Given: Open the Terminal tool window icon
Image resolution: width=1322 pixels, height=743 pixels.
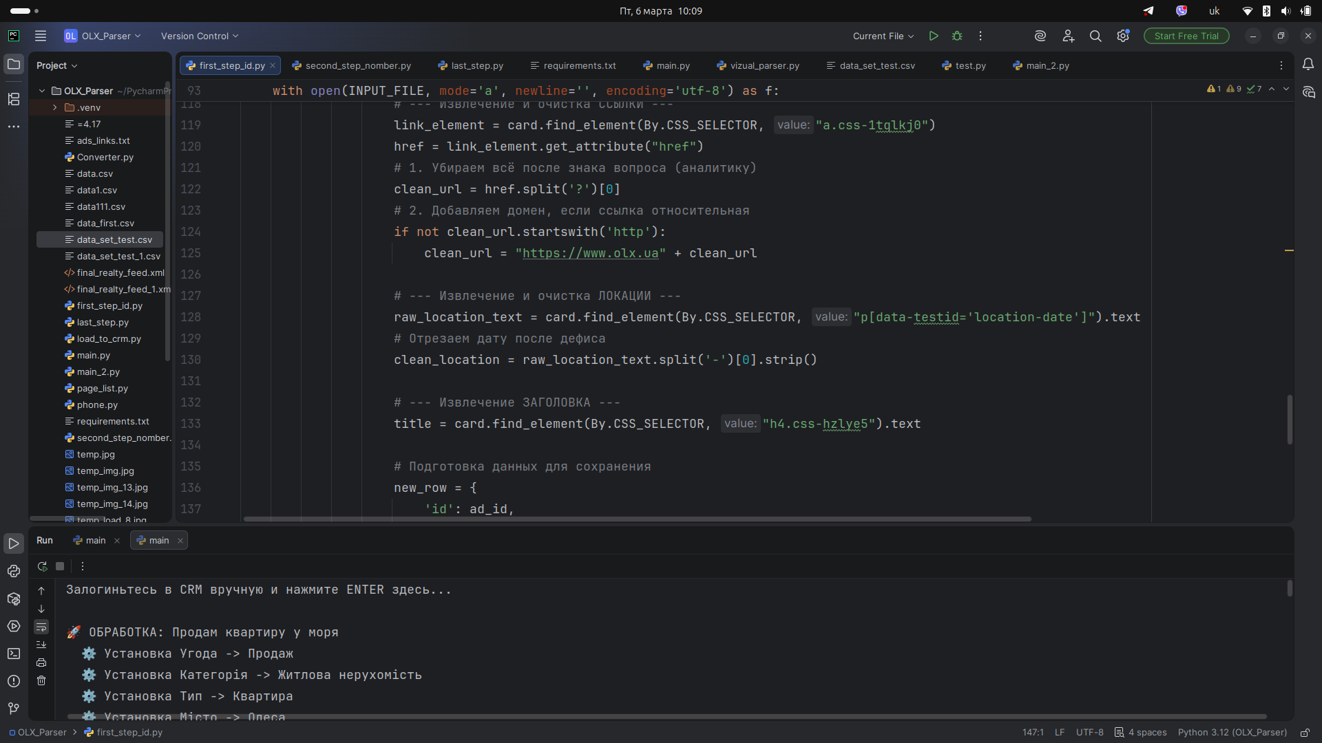Looking at the screenshot, I should [14, 654].
